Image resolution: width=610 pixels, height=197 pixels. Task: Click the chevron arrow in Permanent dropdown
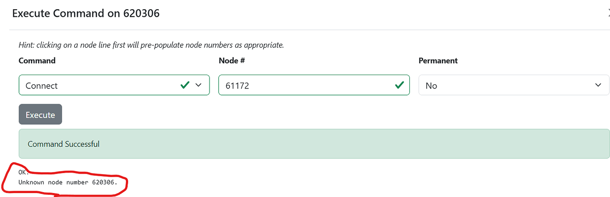[599, 85]
